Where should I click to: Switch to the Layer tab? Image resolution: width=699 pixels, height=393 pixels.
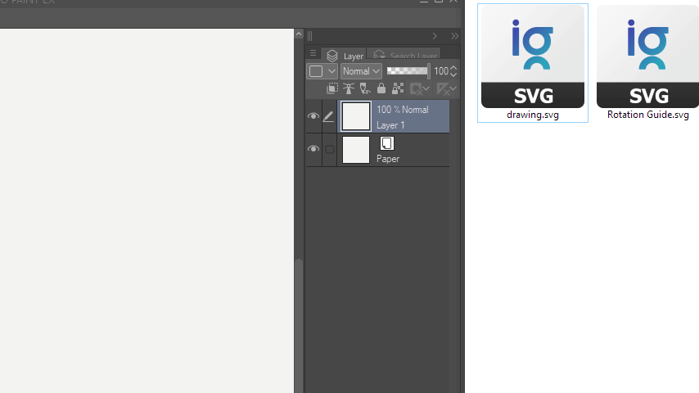345,56
